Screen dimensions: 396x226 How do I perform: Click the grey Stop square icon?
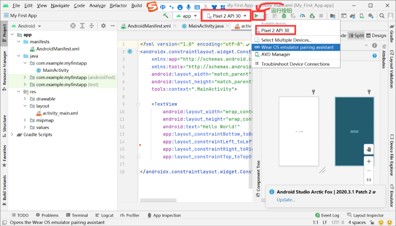coord(321,16)
